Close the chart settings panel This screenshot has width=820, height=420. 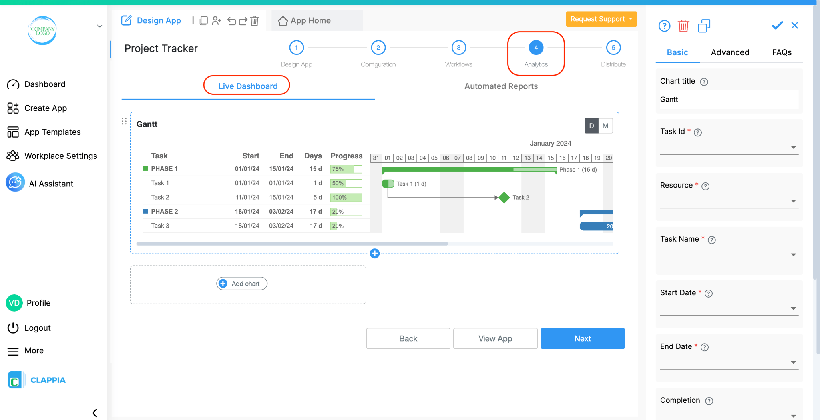point(795,26)
